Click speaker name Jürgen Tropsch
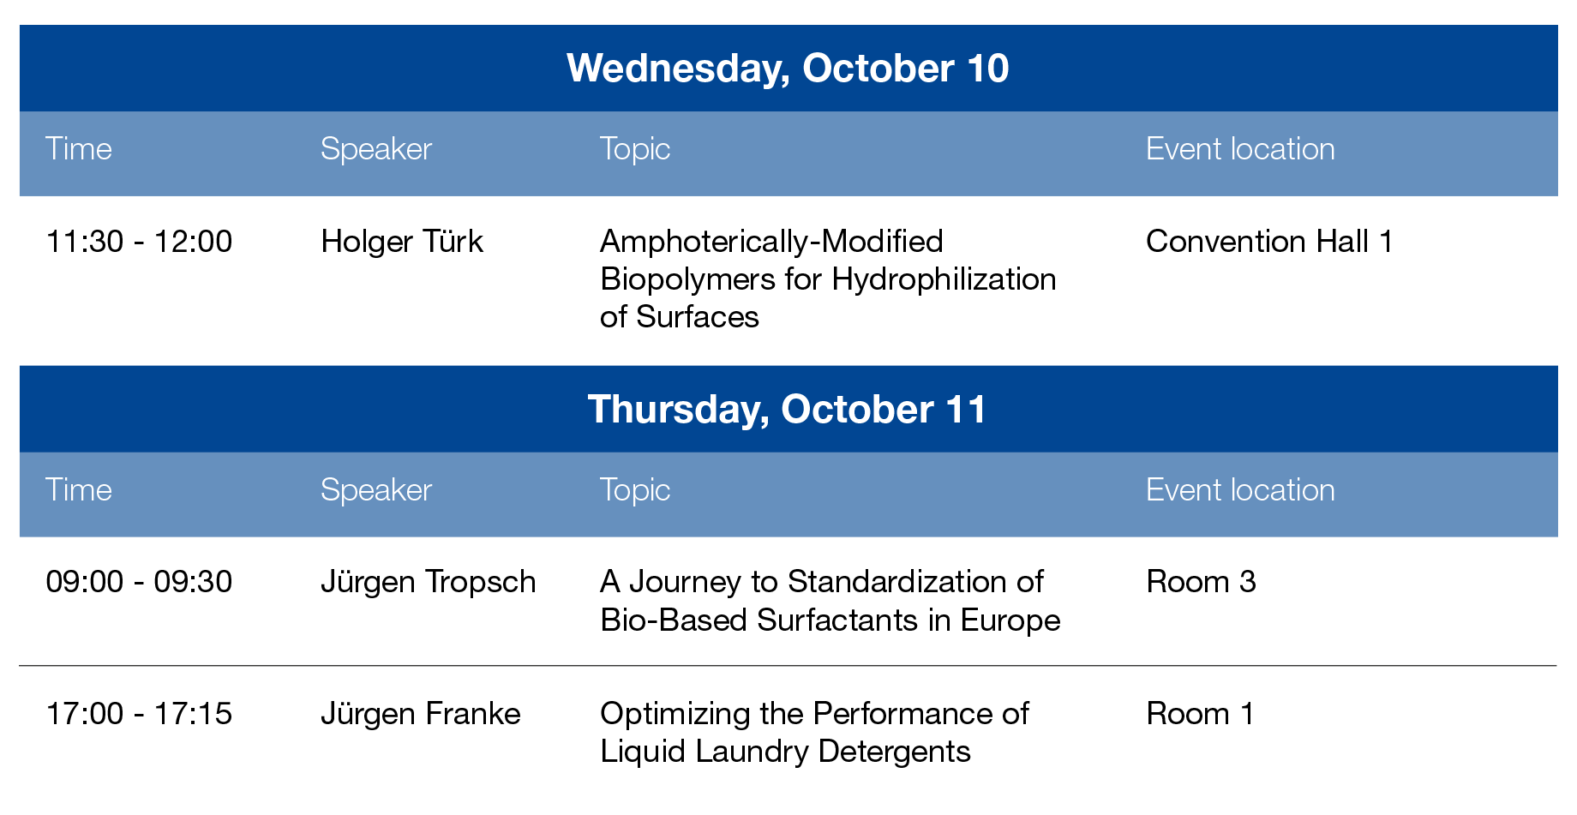The image size is (1577, 815). click(x=429, y=582)
